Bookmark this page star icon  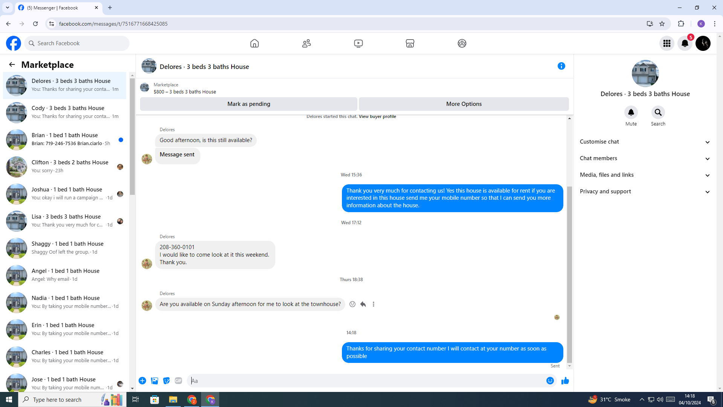tap(662, 24)
